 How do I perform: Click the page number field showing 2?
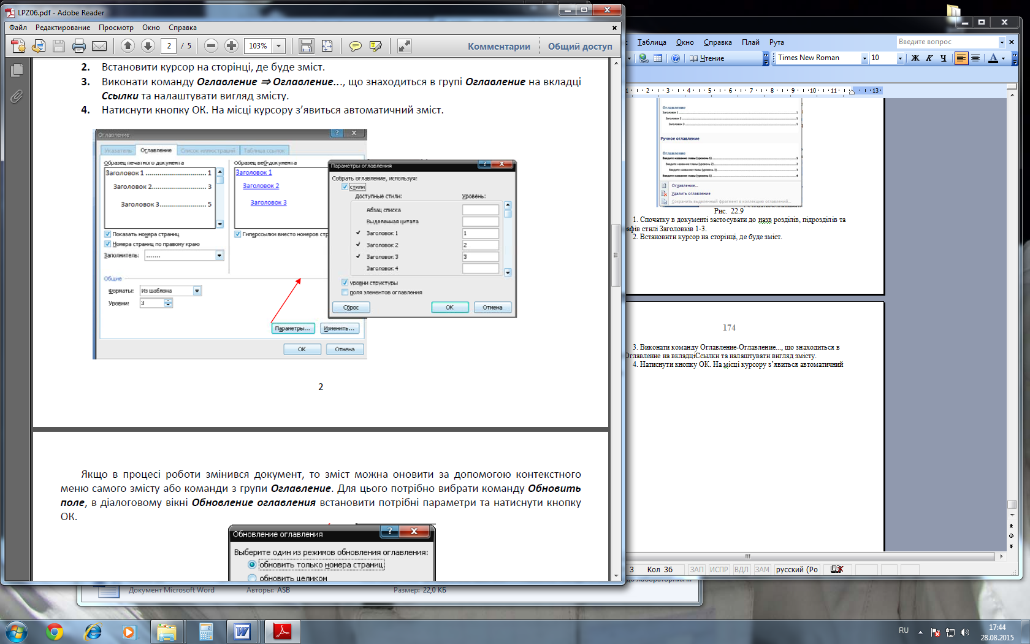pyautogui.click(x=169, y=46)
